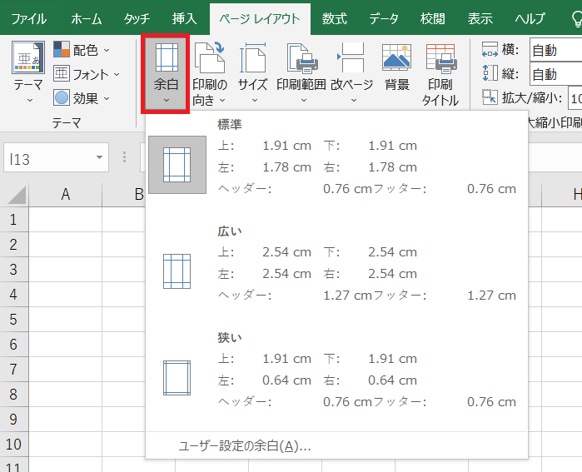The image size is (582, 472).
Task: Expand the フォント theme fonts dropdown
Action: (87, 74)
